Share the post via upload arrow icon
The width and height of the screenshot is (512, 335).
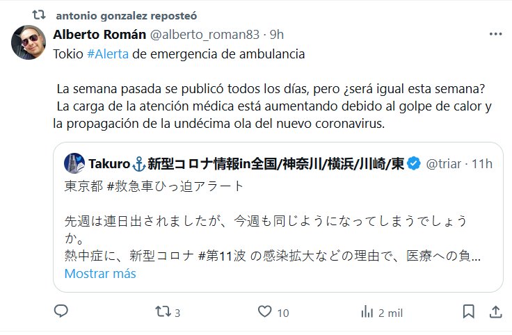(x=495, y=312)
